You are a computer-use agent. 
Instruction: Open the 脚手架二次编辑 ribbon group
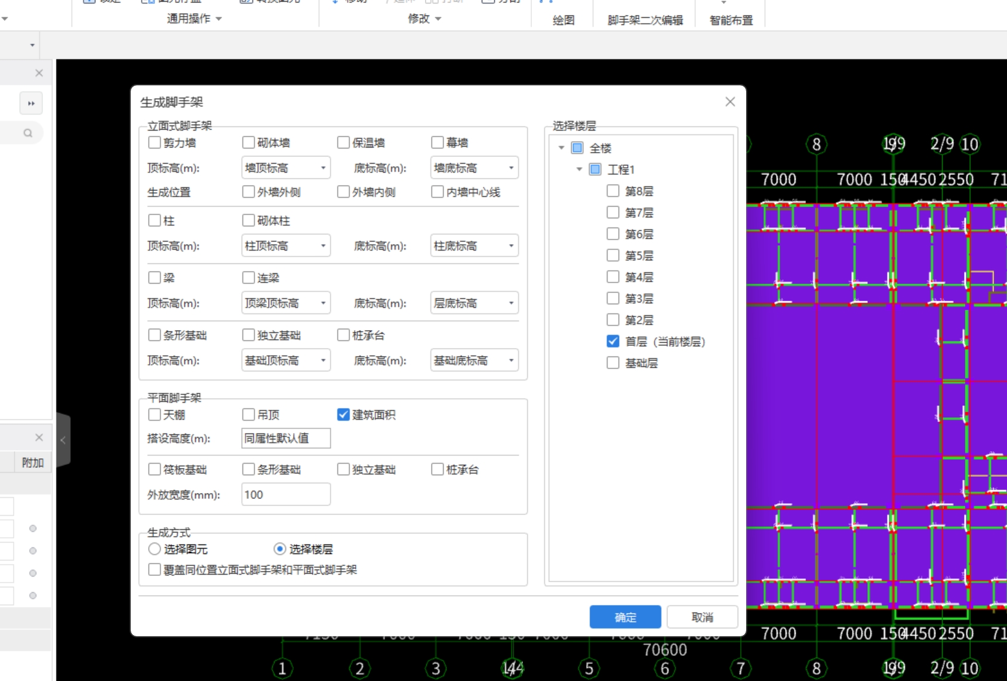point(645,20)
